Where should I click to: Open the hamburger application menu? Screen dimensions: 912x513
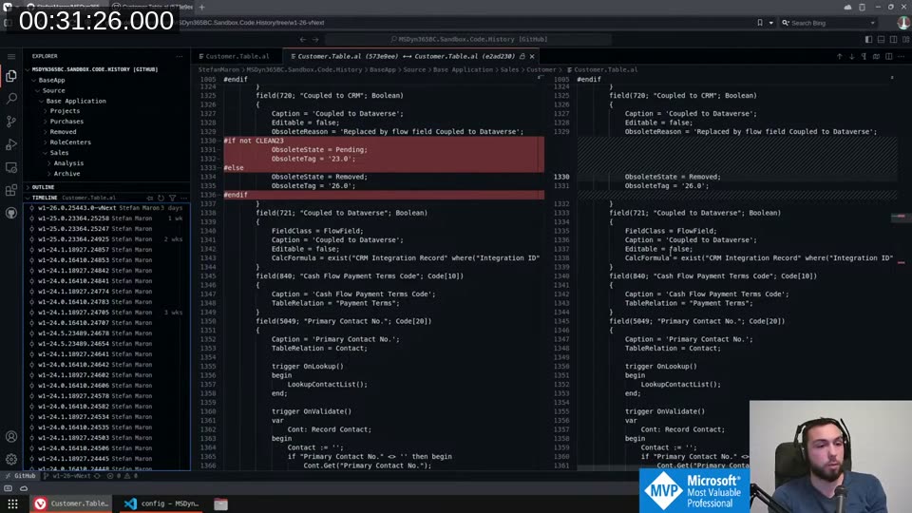(11, 56)
